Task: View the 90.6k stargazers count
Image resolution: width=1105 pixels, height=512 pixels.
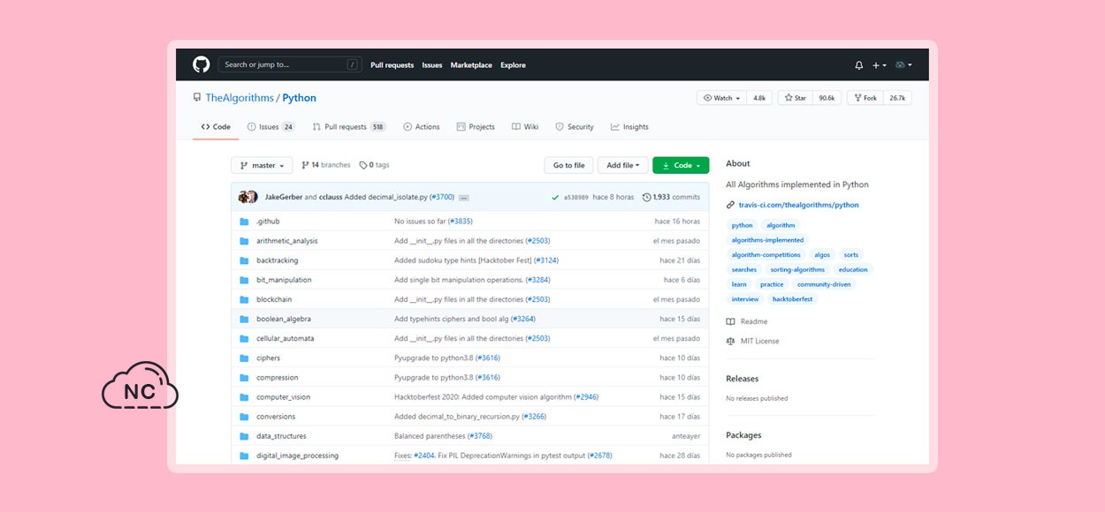Action: click(x=827, y=98)
